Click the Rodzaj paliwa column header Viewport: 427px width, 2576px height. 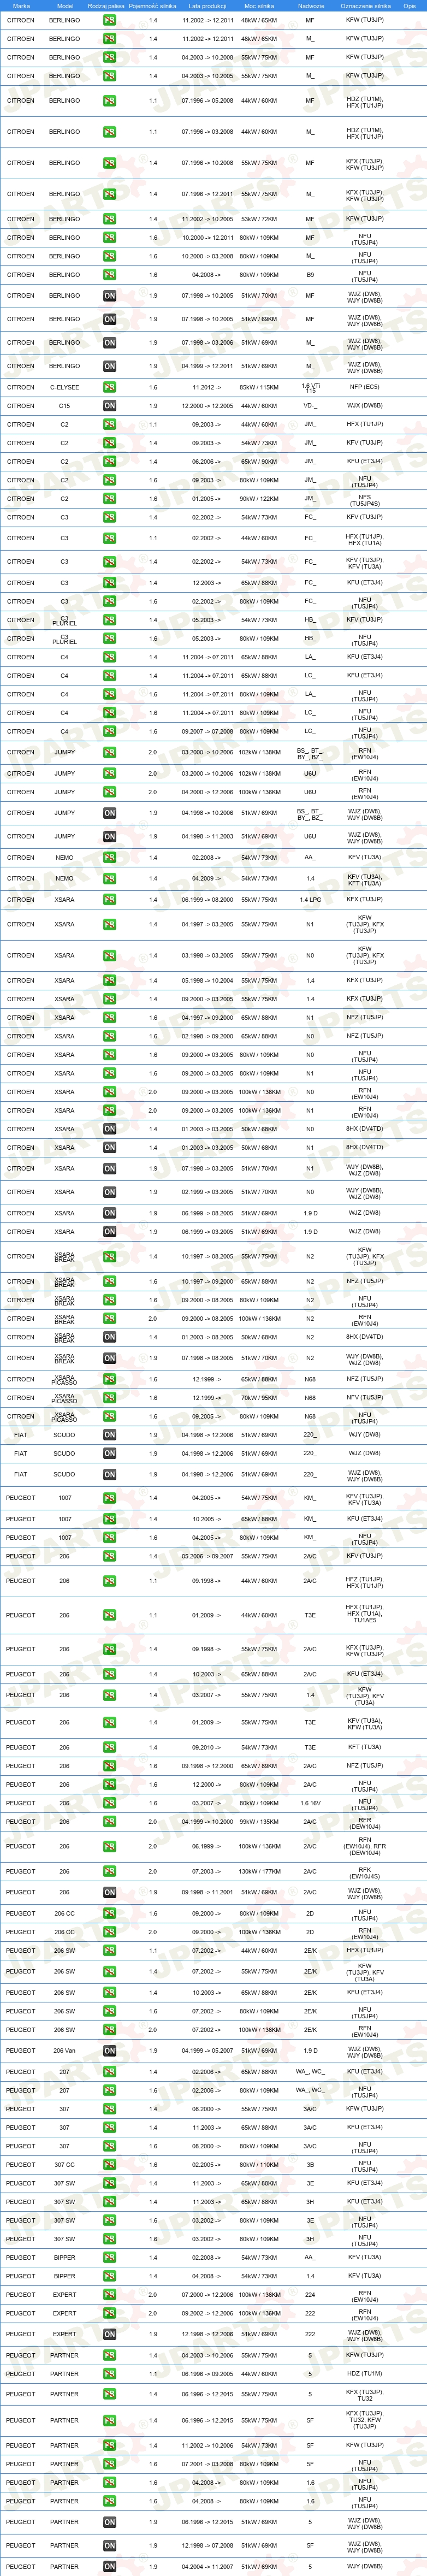coord(106,5)
